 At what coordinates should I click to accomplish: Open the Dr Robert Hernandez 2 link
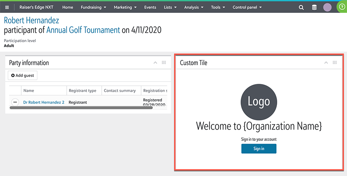tap(44, 102)
